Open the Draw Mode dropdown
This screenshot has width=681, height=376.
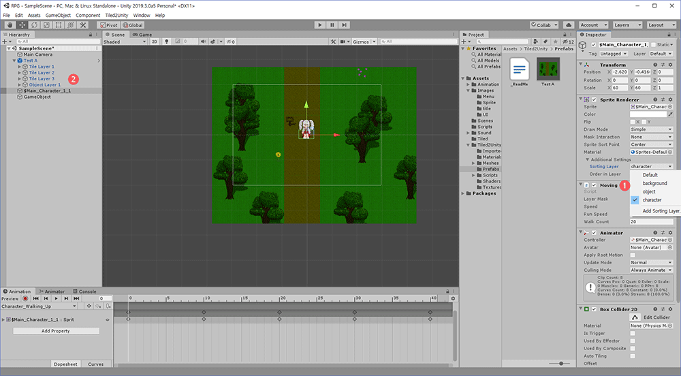coord(651,129)
